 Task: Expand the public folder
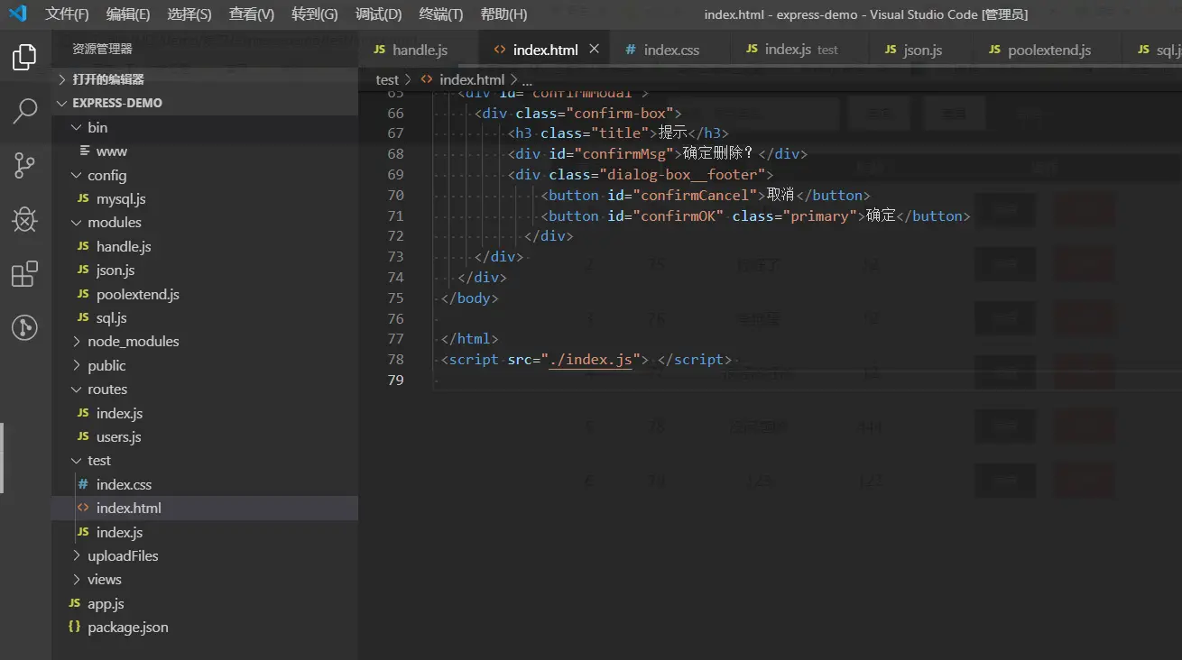tap(77, 365)
